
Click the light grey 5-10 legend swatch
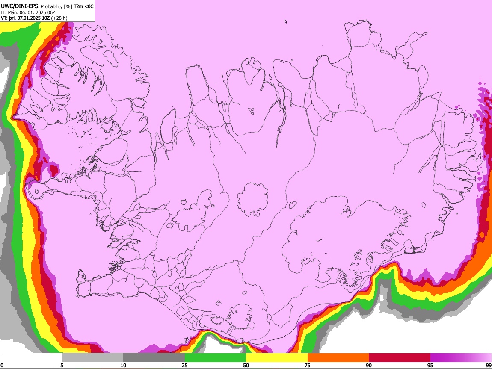point(92,357)
